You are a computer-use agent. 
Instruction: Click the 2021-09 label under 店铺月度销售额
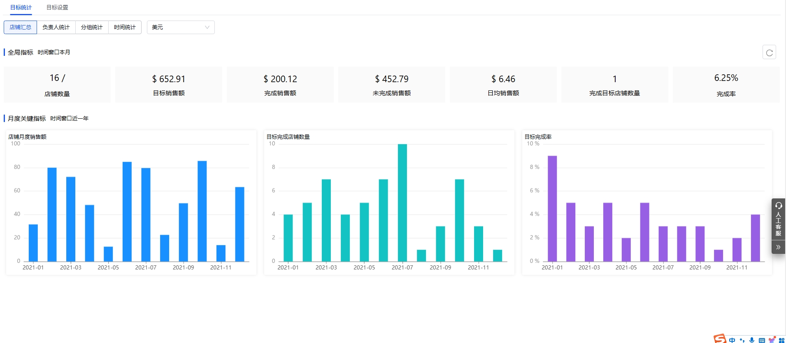[183, 267]
